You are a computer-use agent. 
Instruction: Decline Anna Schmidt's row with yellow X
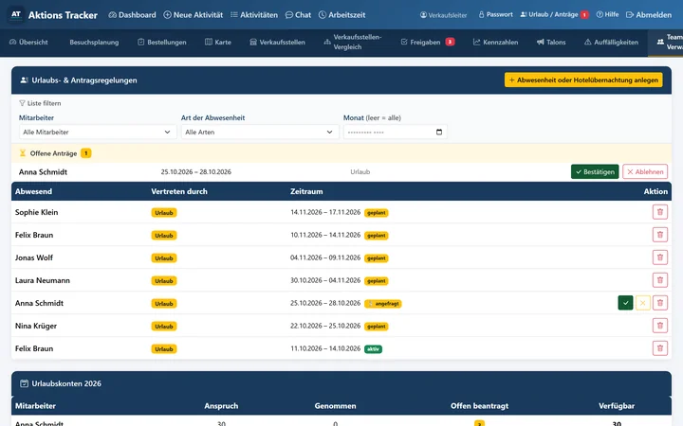(643, 303)
